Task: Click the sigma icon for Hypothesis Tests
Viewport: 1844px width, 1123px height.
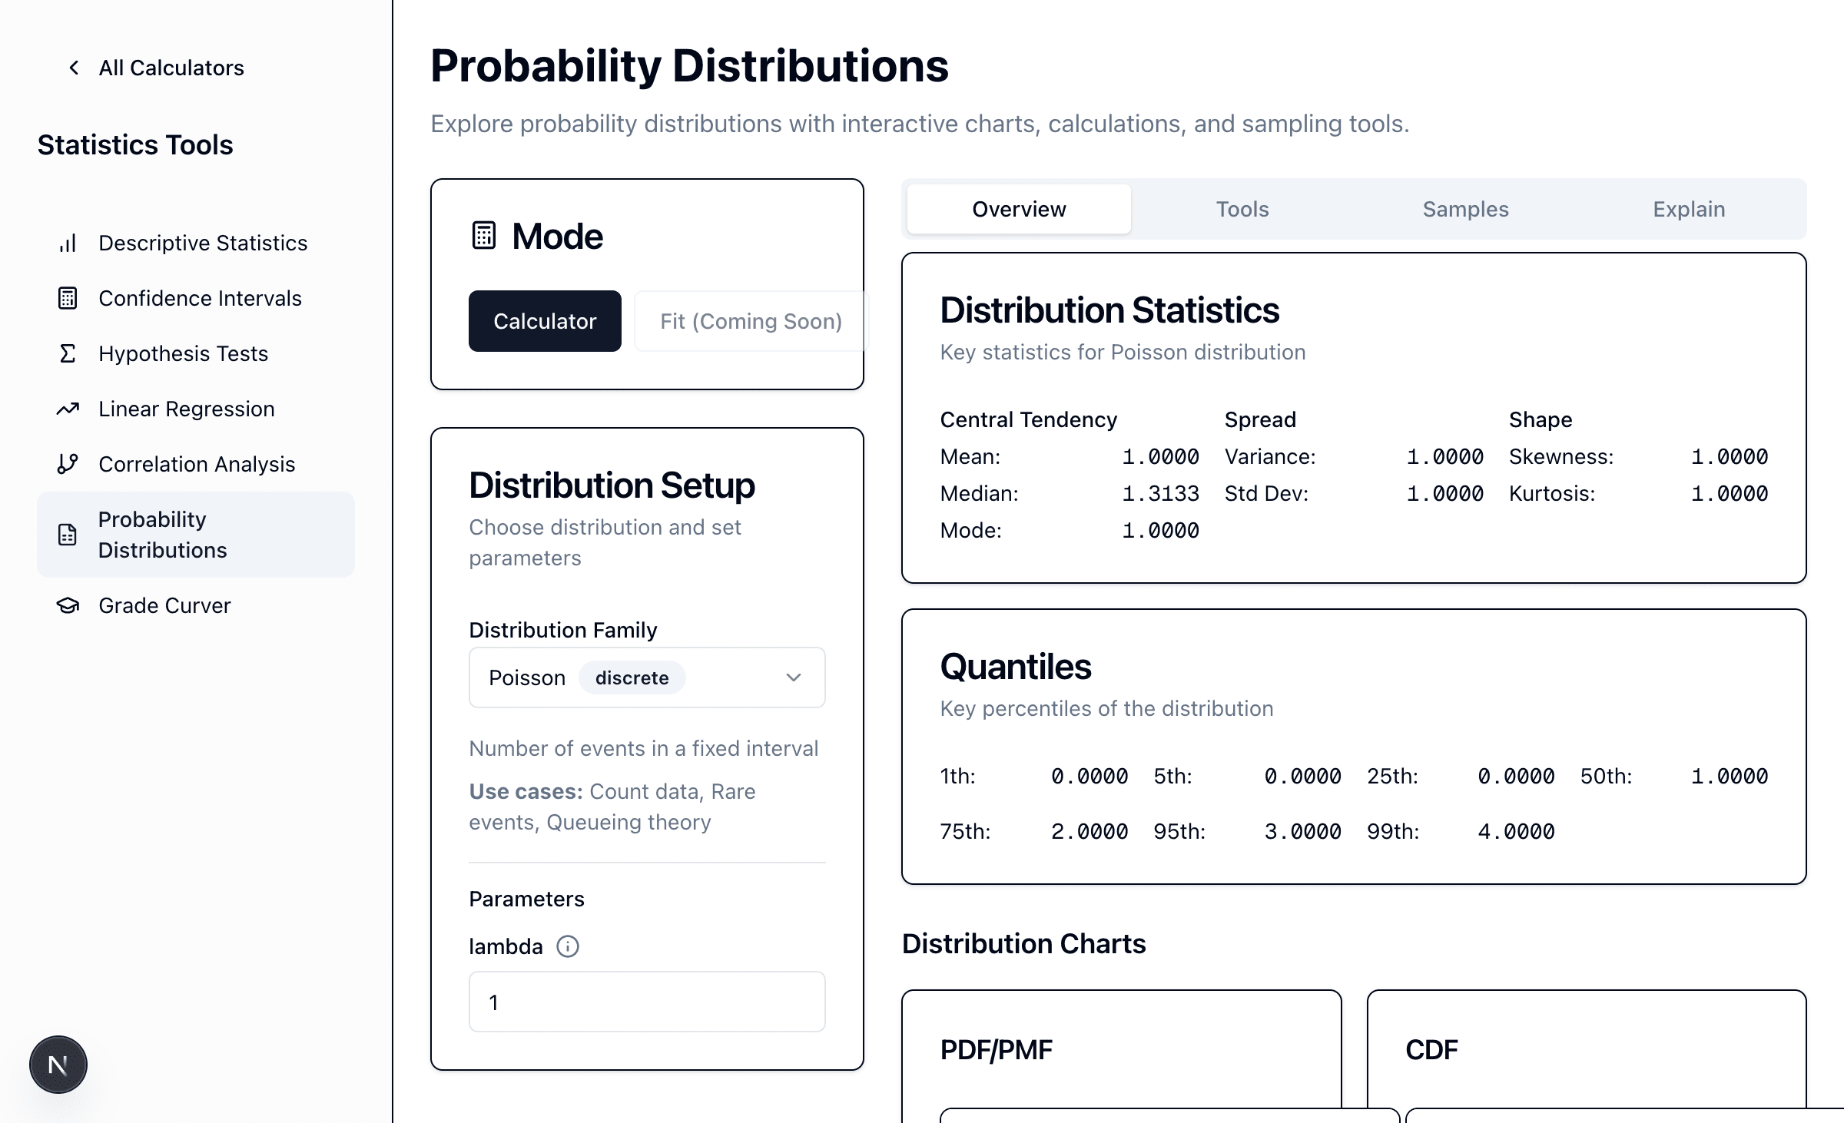Action: pos(68,353)
